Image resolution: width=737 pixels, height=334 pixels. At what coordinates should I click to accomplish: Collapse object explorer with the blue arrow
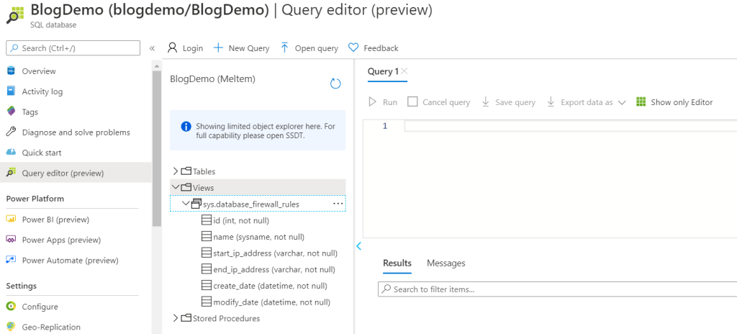tap(358, 246)
